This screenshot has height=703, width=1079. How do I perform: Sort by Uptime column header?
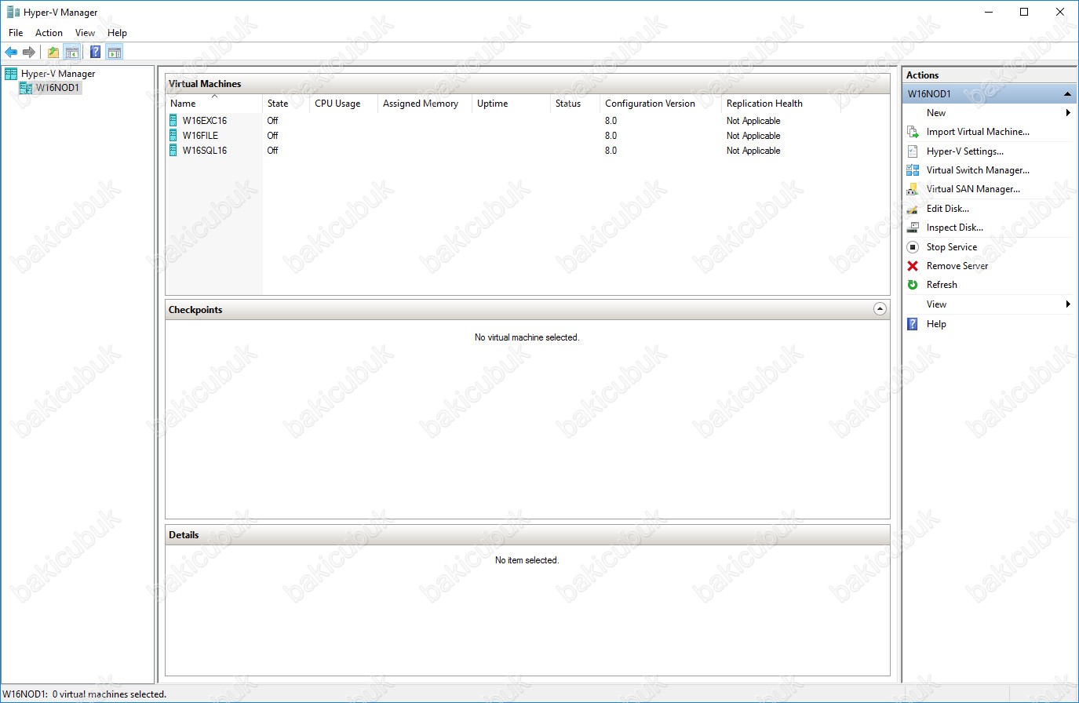click(x=511, y=104)
